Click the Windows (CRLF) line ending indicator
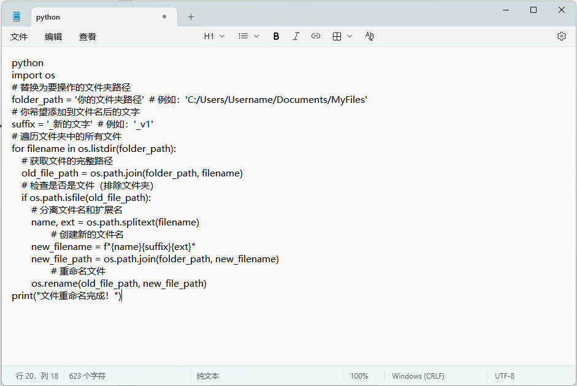The width and height of the screenshot is (577, 386). click(418, 376)
